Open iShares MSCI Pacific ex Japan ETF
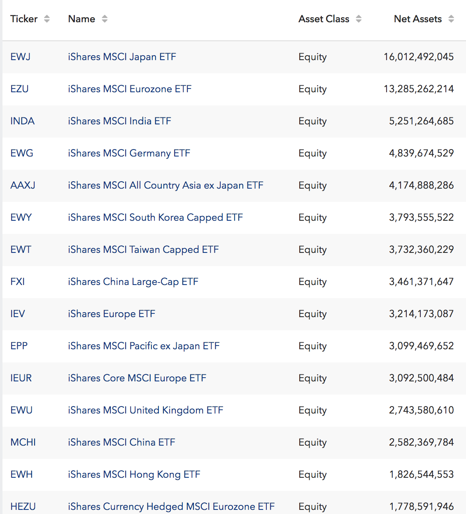 (x=144, y=346)
